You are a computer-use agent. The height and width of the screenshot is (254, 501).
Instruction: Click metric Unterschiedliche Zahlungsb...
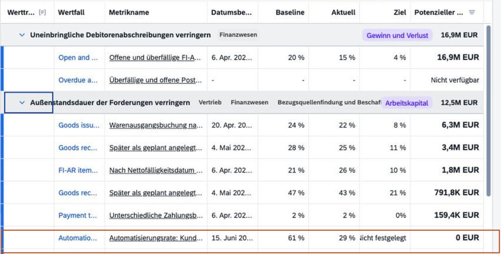(x=156, y=215)
